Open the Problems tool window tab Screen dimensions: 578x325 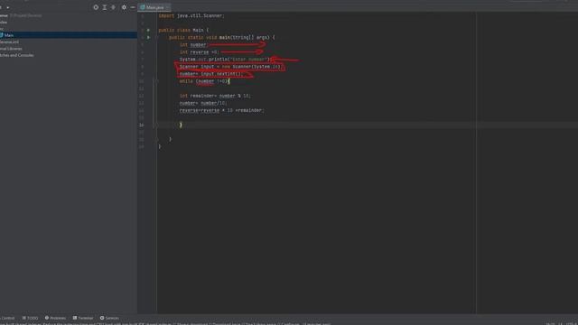coord(55,318)
